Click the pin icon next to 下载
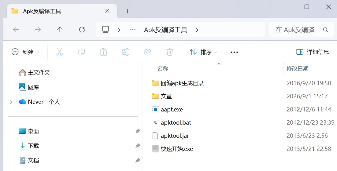The width and height of the screenshot is (337, 171). (138, 146)
